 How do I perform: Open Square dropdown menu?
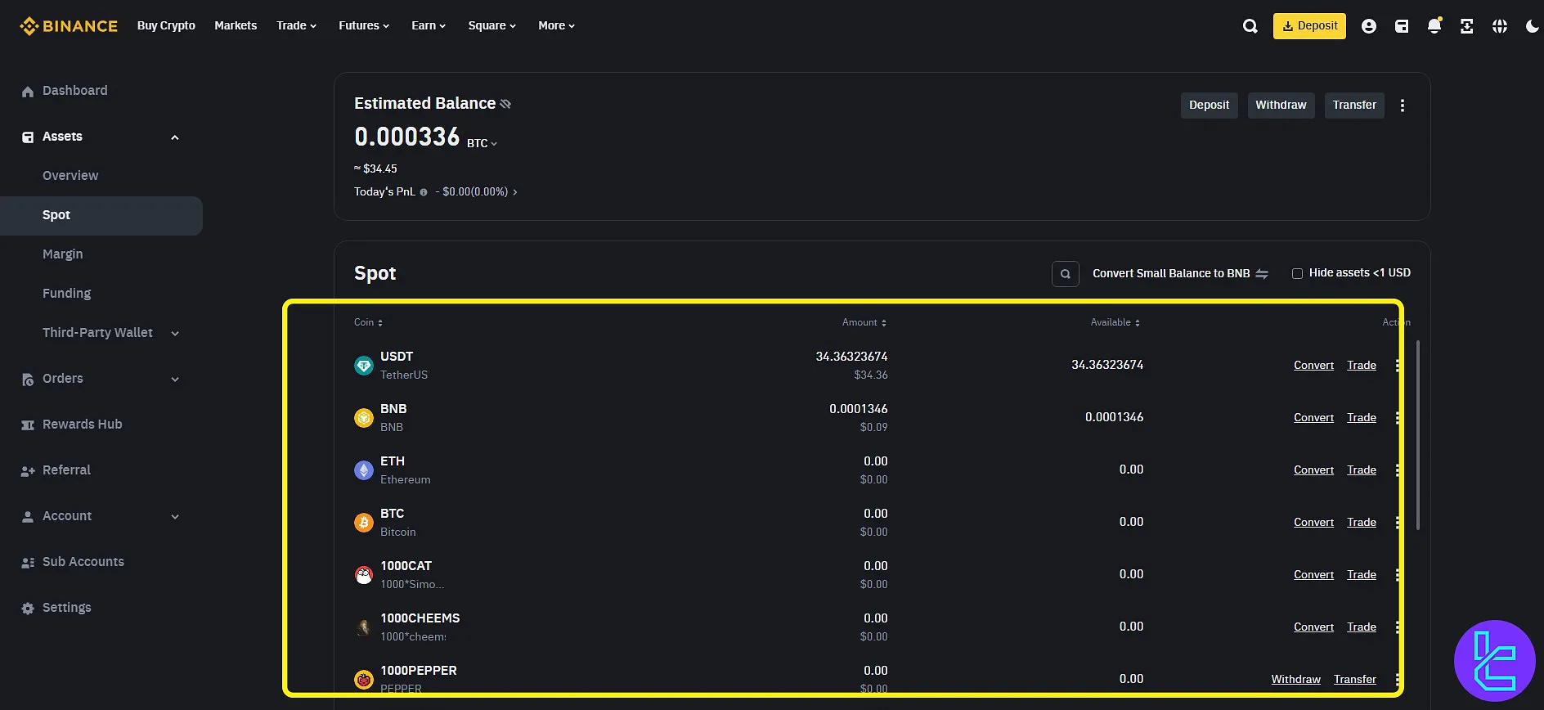(492, 26)
